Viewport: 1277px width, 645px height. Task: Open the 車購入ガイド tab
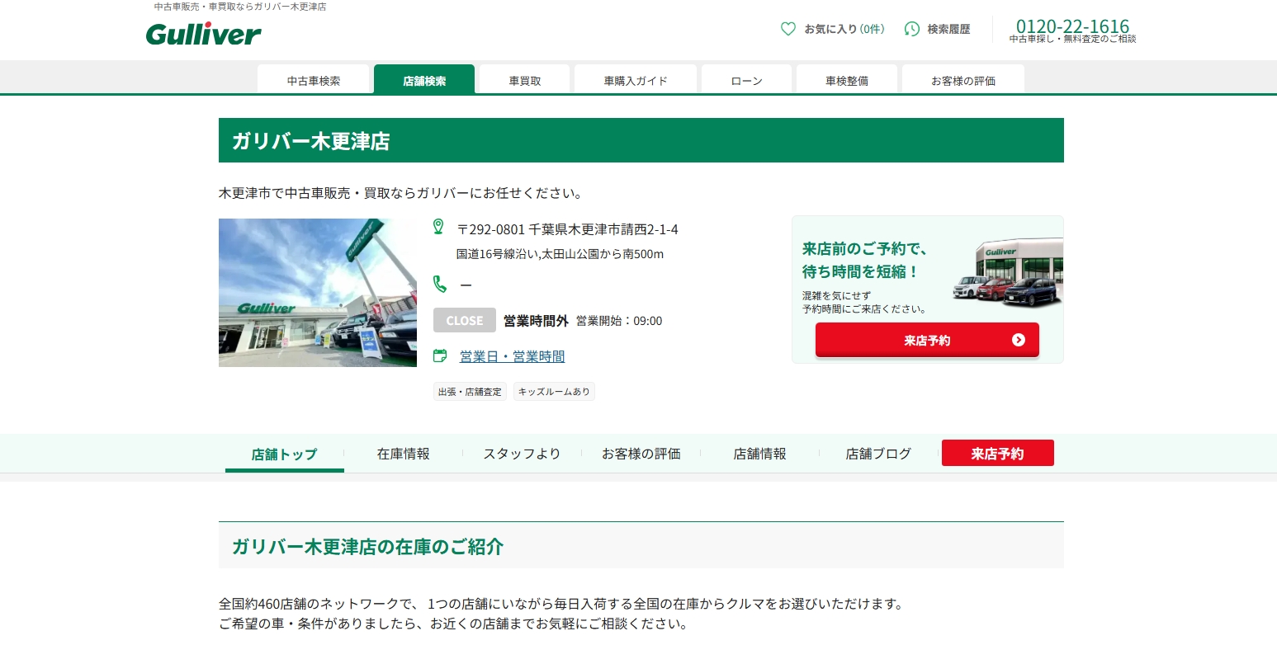[x=636, y=81]
